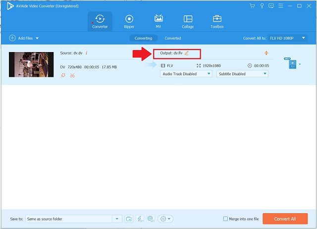This screenshot has height=229, width=317.
Task: Open the output folder icon
Action: click(x=129, y=219)
